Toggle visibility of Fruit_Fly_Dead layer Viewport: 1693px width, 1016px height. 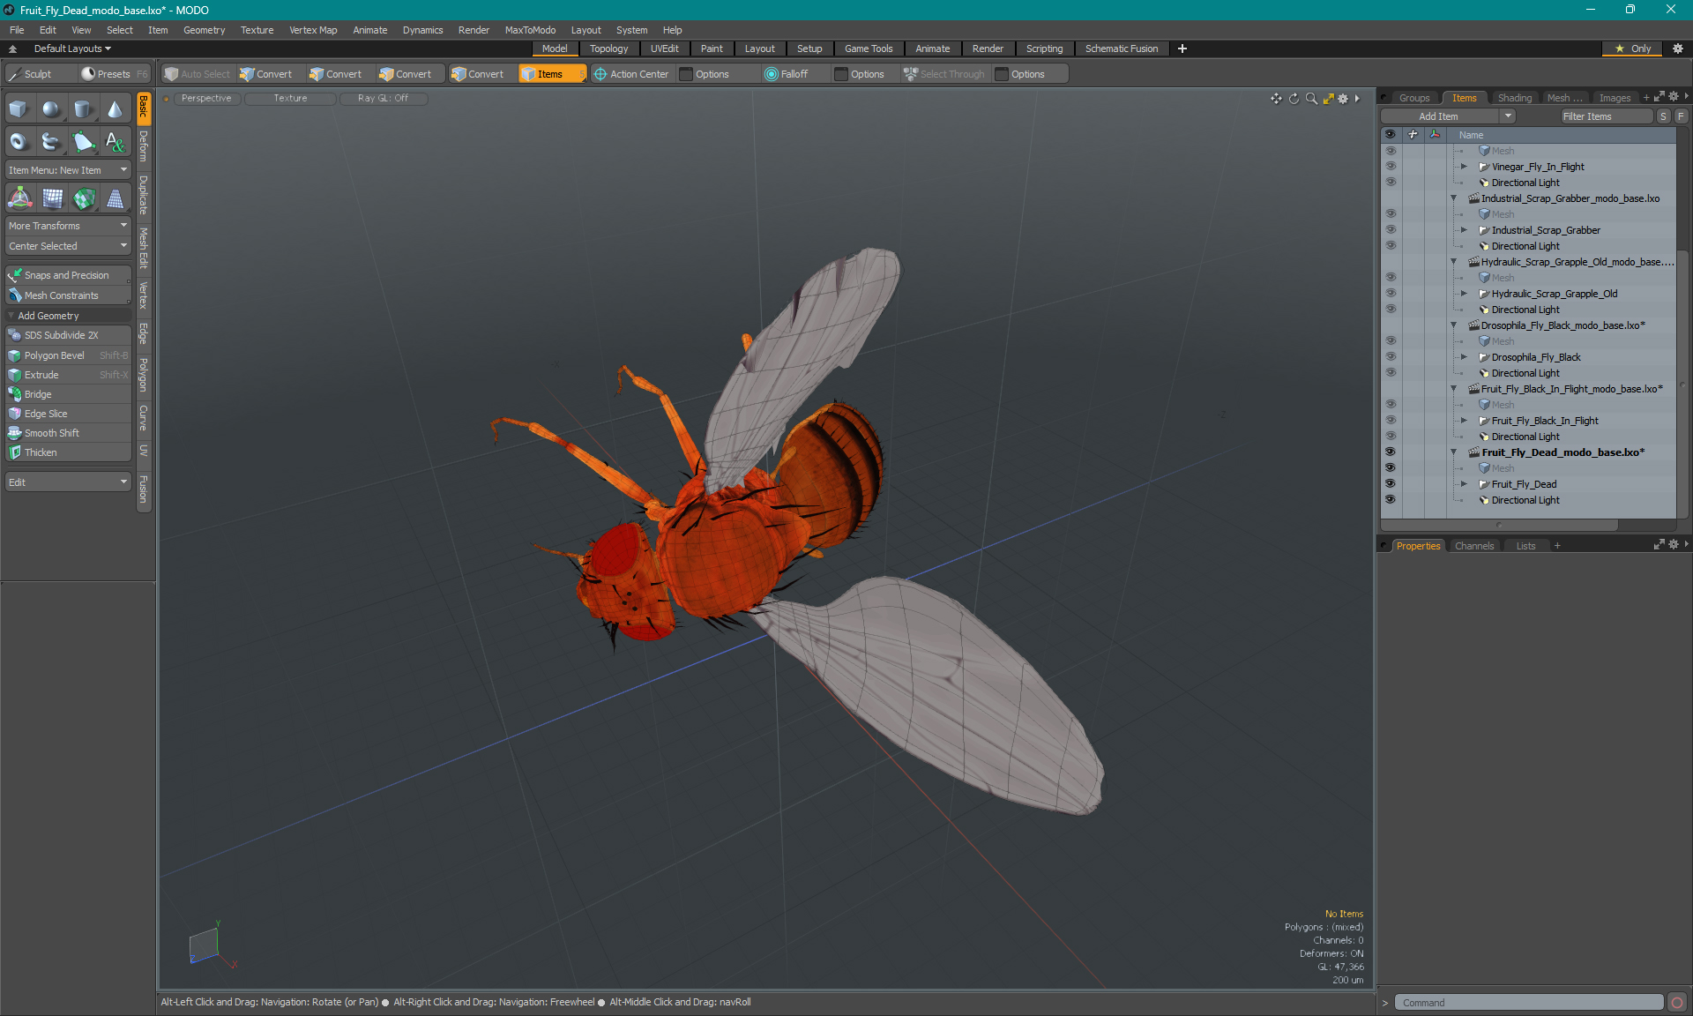[x=1390, y=484]
